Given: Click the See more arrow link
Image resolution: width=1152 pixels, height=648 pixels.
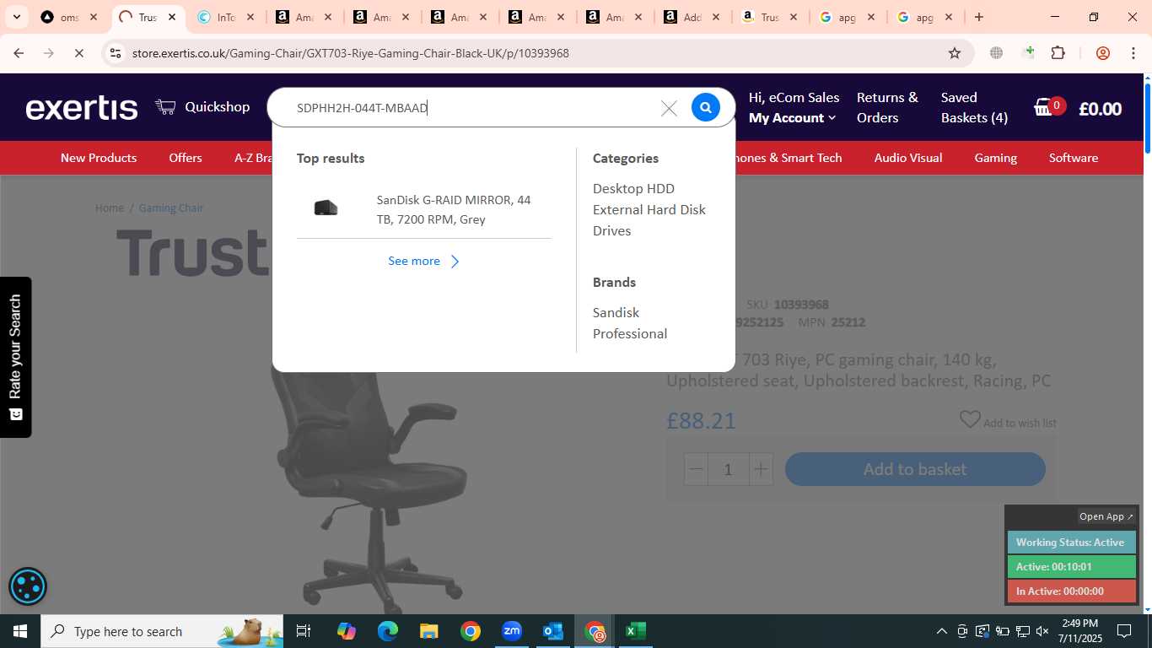Looking at the screenshot, I should [423, 262].
